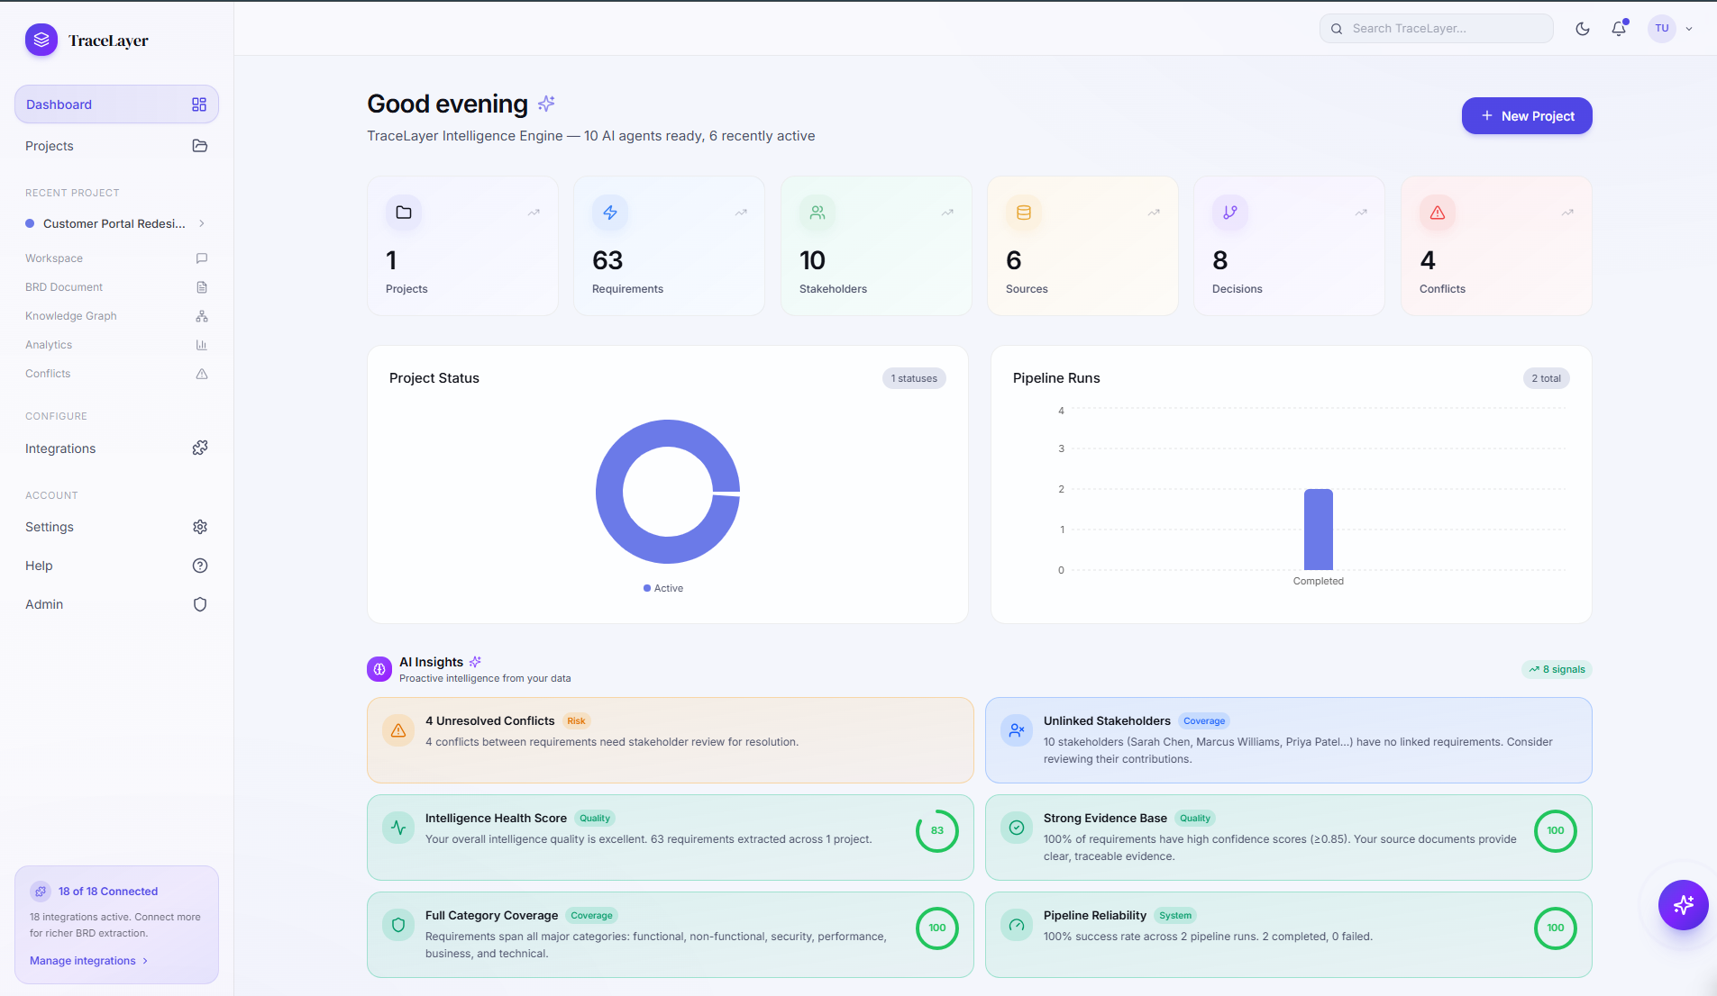Open the BRD Document page

(x=64, y=287)
